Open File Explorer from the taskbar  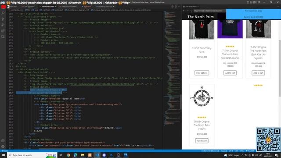coord(83,155)
